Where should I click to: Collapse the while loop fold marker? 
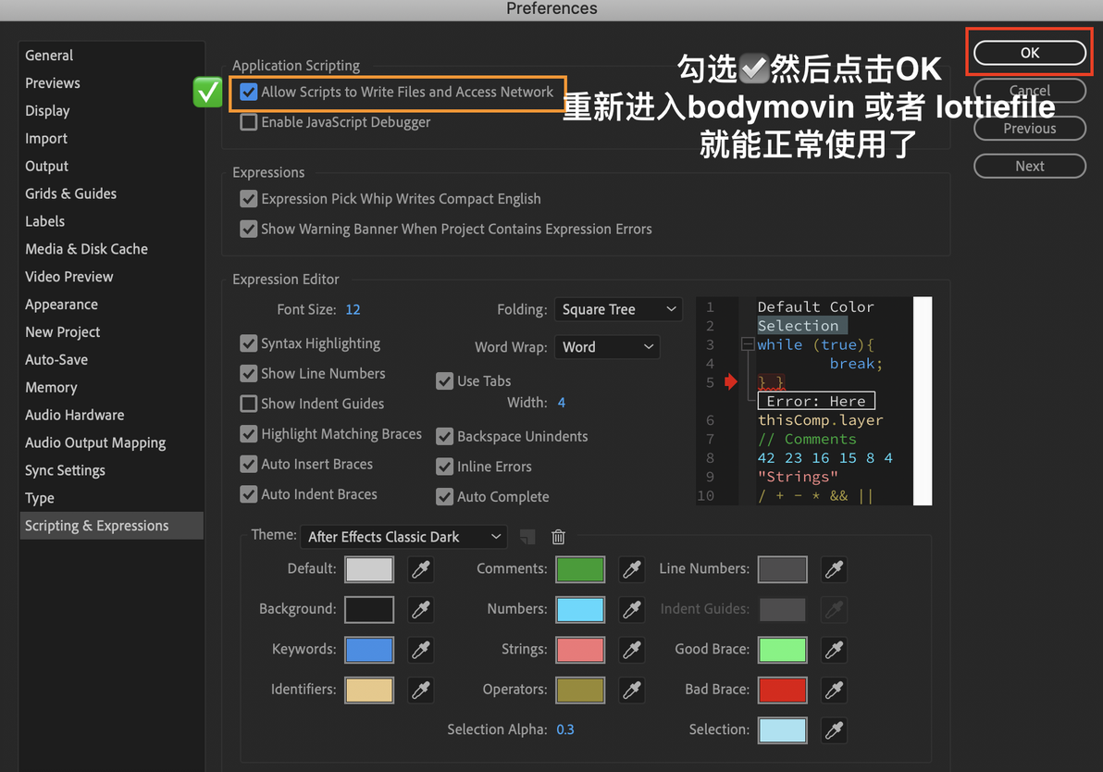(x=748, y=344)
